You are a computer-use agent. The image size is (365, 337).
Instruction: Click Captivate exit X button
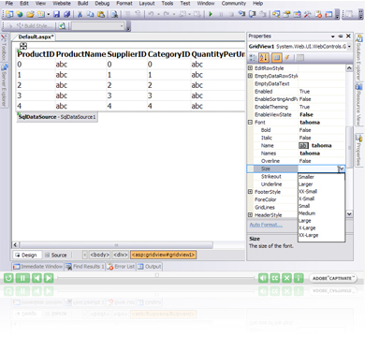click(286, 278)
